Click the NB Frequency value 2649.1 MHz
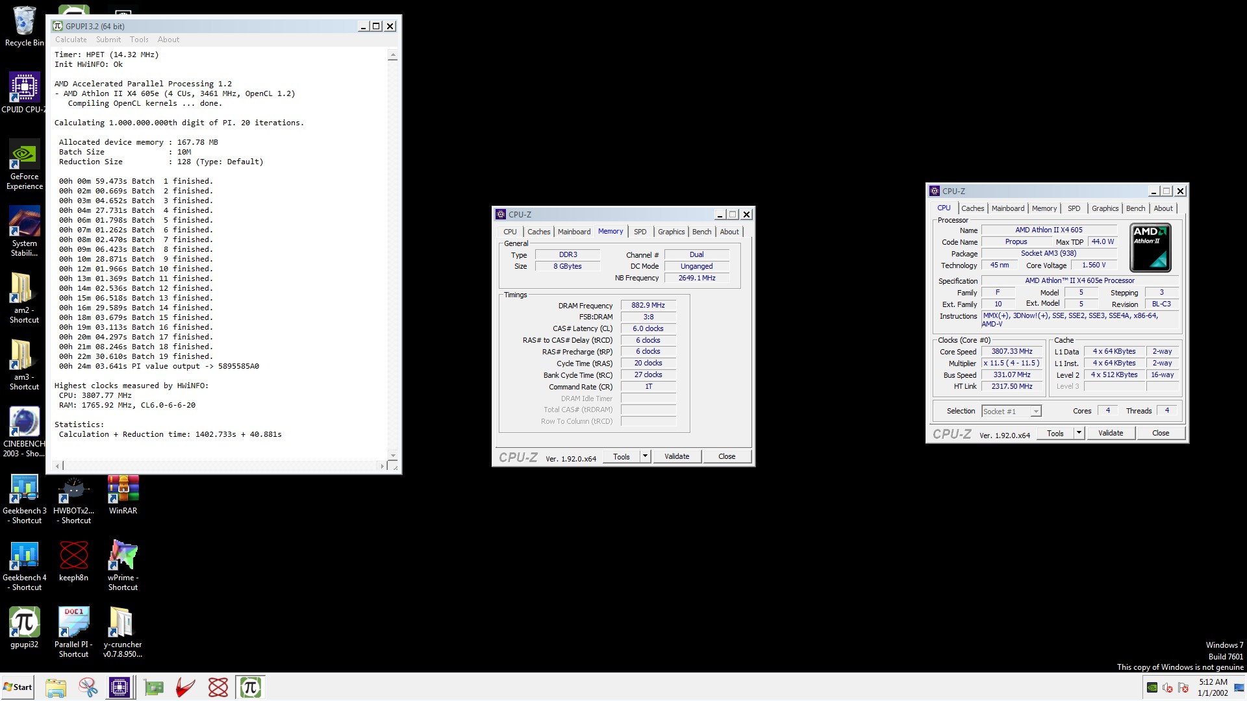 click(697, 278)
